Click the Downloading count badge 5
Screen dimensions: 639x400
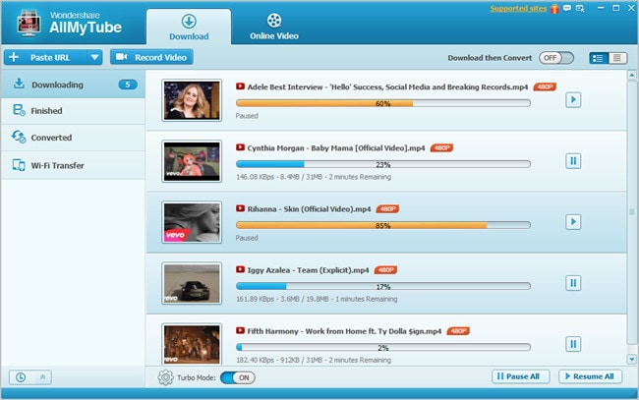(x=128, y=85)
